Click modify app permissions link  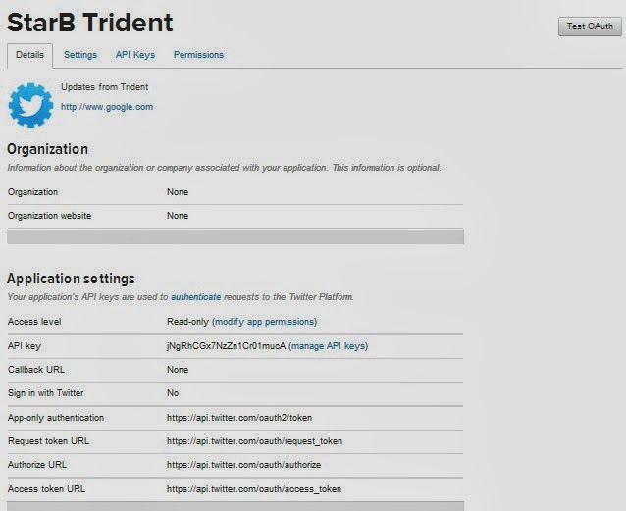pyautogui.click(x=266, y=322)
